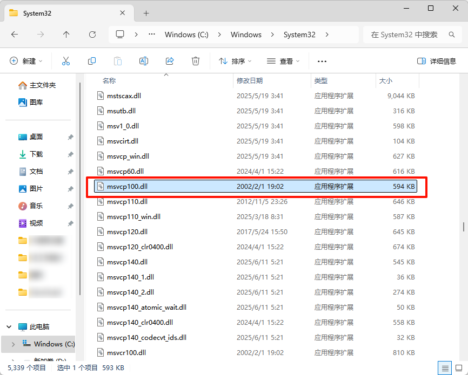
Task: Open a new tab with the plus button
Action: pyautogui.click(x=146, y=12)
